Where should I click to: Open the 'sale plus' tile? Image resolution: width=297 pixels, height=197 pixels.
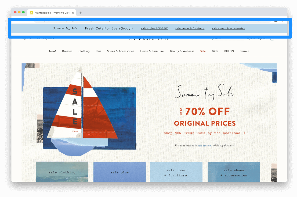tap(119, 172)
